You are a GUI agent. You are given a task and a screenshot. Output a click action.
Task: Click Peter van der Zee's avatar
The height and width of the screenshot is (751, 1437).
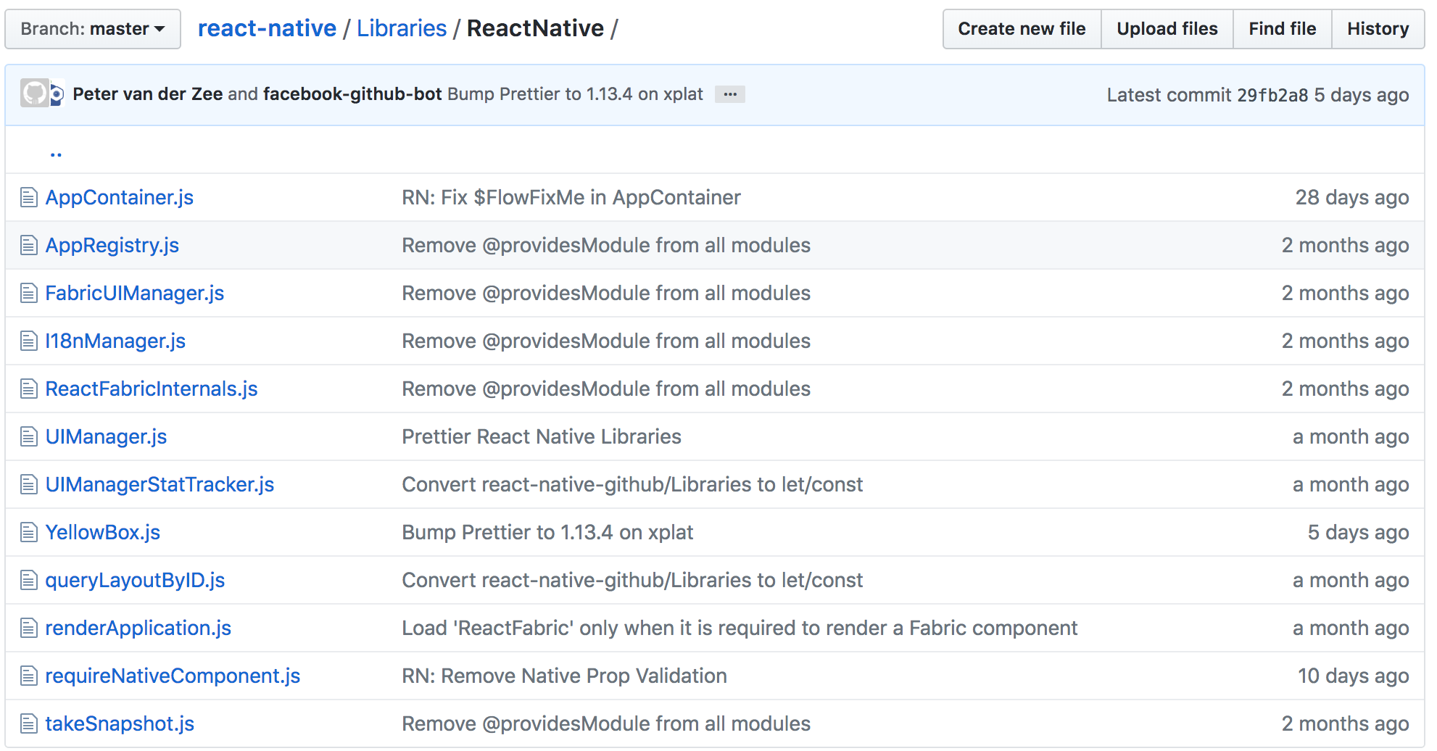pos(34,94)
